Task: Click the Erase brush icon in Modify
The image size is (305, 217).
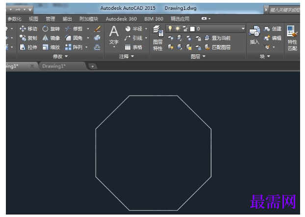Action: (x=97, y=29)
